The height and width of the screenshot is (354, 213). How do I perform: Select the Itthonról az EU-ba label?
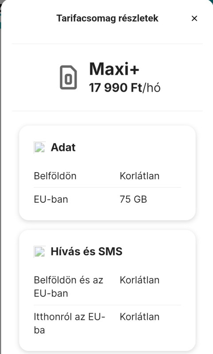coord(70,323)
